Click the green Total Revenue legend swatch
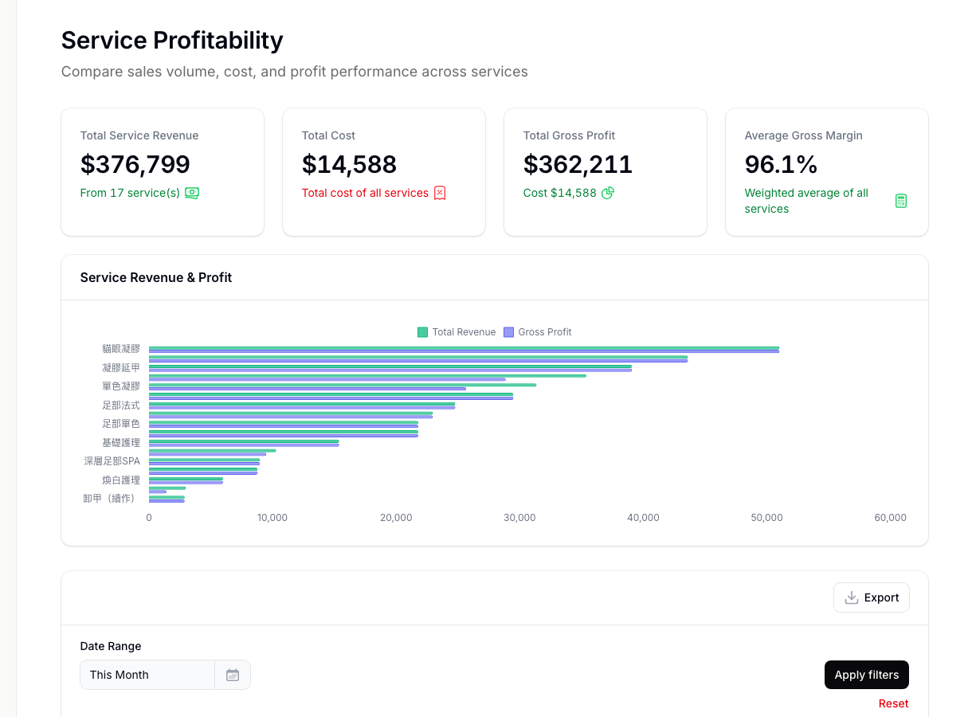 pyautogui.click(x=422, y=332)
